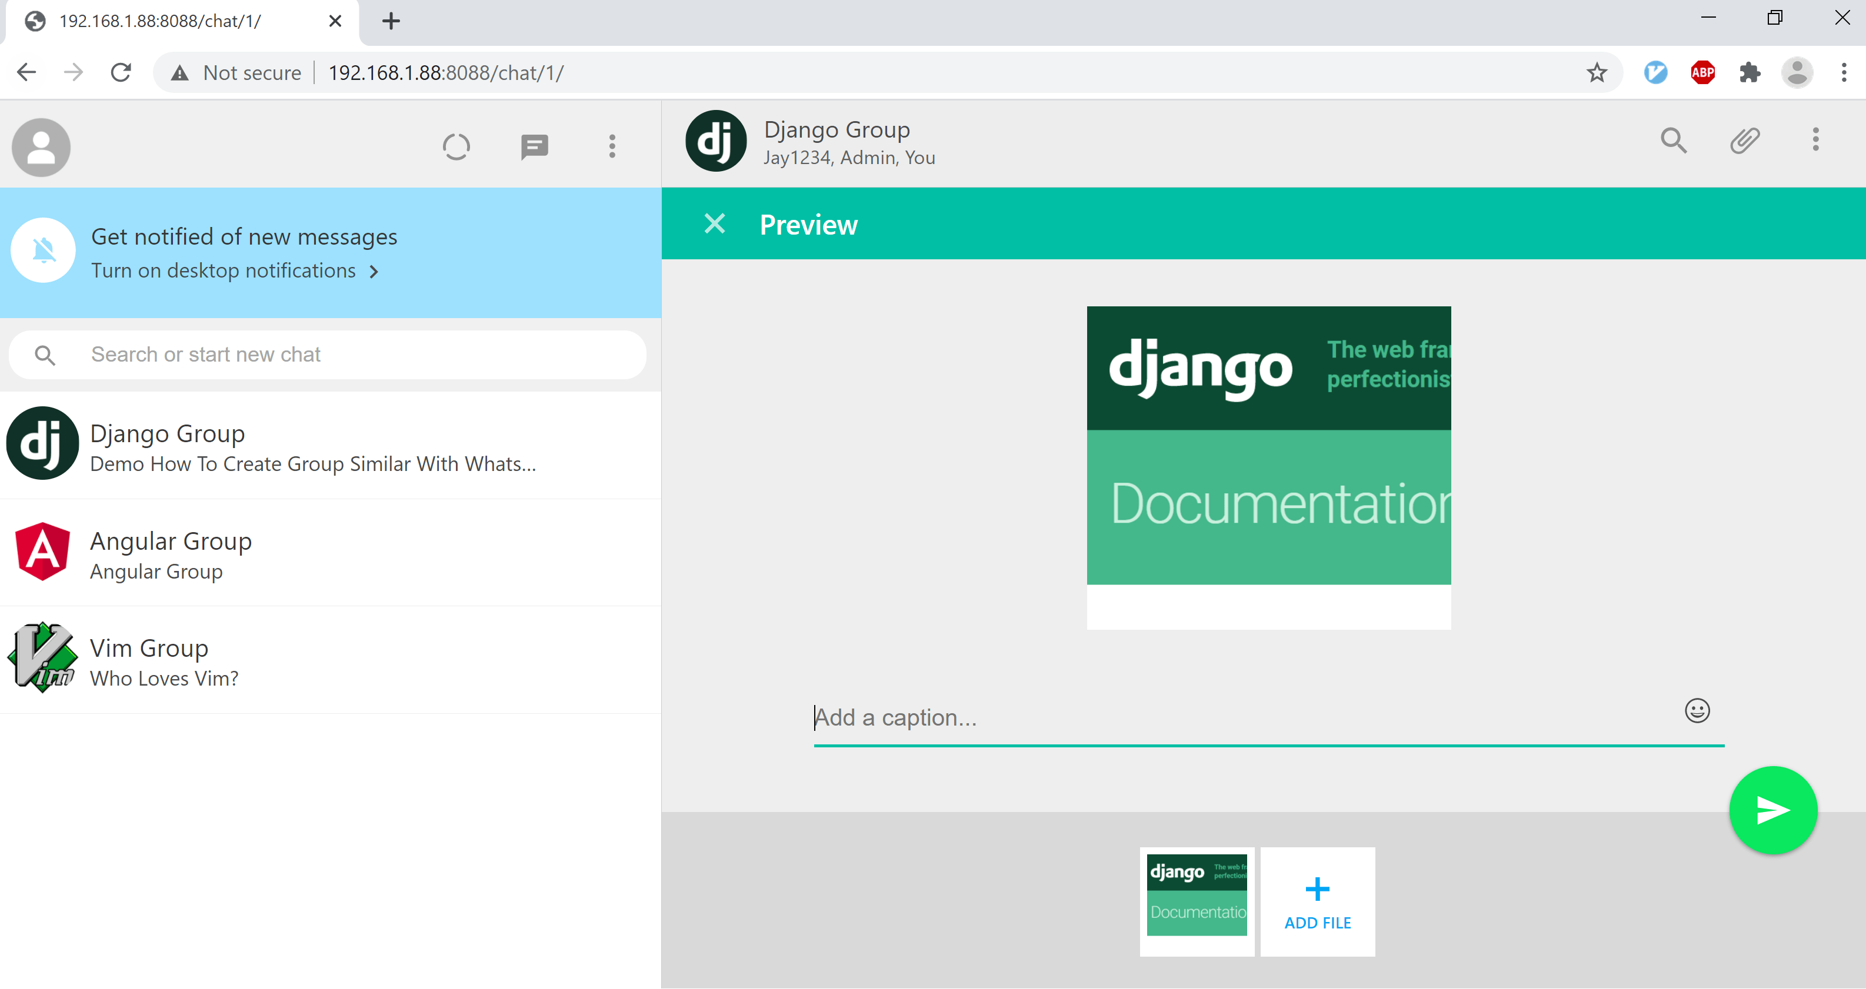Open the ABP Adblock Plus extension
Screen dimensions: 1866x989
click(x=1702, y=72)
